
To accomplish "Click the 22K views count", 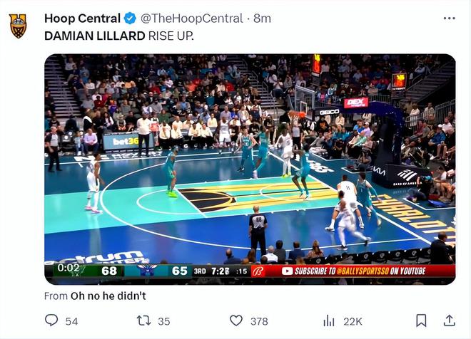I will click(353, 321).
